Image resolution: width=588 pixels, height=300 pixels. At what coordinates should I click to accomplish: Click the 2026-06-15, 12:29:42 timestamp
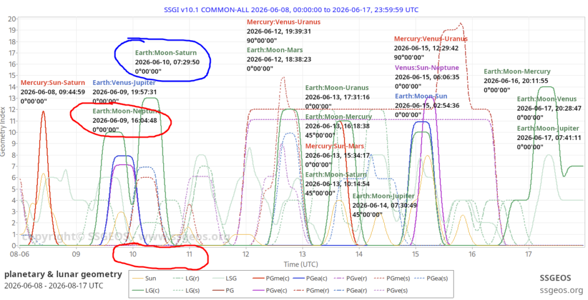(x=427, y=48)
